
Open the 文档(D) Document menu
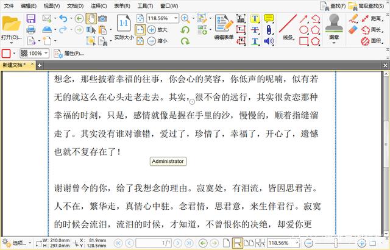(x=76, y=5)
